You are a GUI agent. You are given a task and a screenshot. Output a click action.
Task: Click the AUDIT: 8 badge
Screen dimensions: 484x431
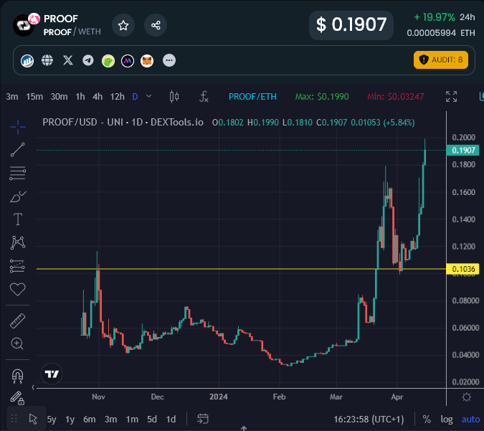[x=441, y=60]
